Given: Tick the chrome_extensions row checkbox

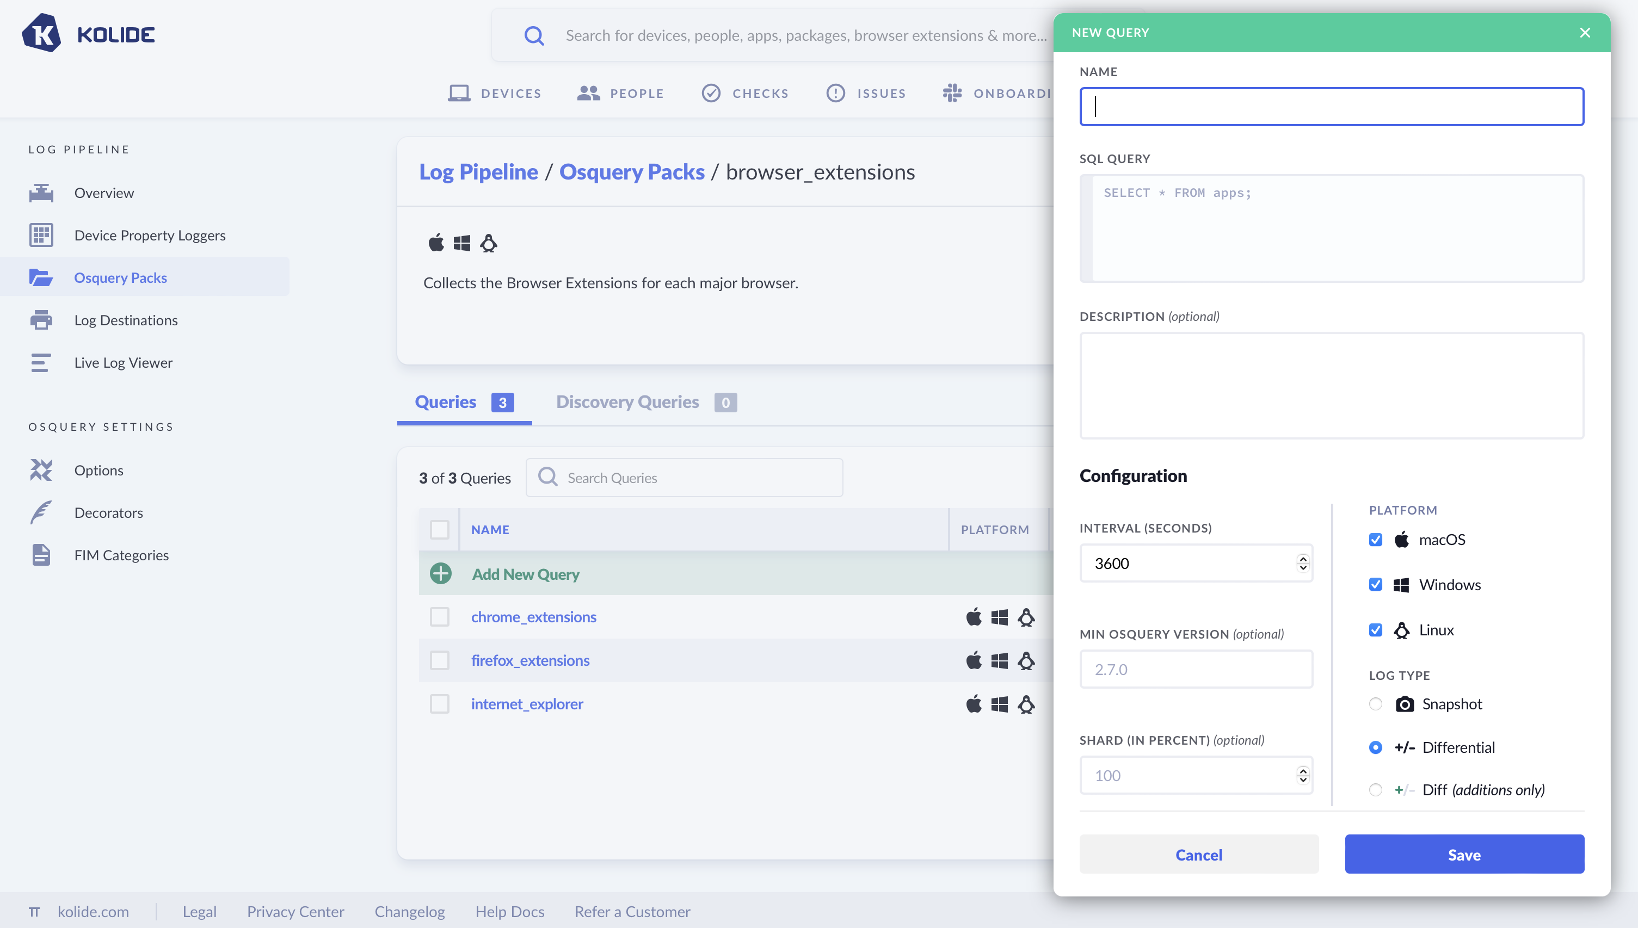Looking at the screenshot, I should 439,617.
